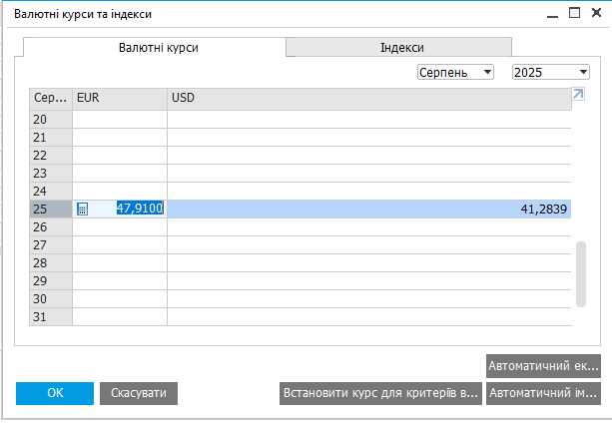The width and height of the screenshot is (612, 423).
Task: Select row header for day 20
Action: tap(50, 120)
